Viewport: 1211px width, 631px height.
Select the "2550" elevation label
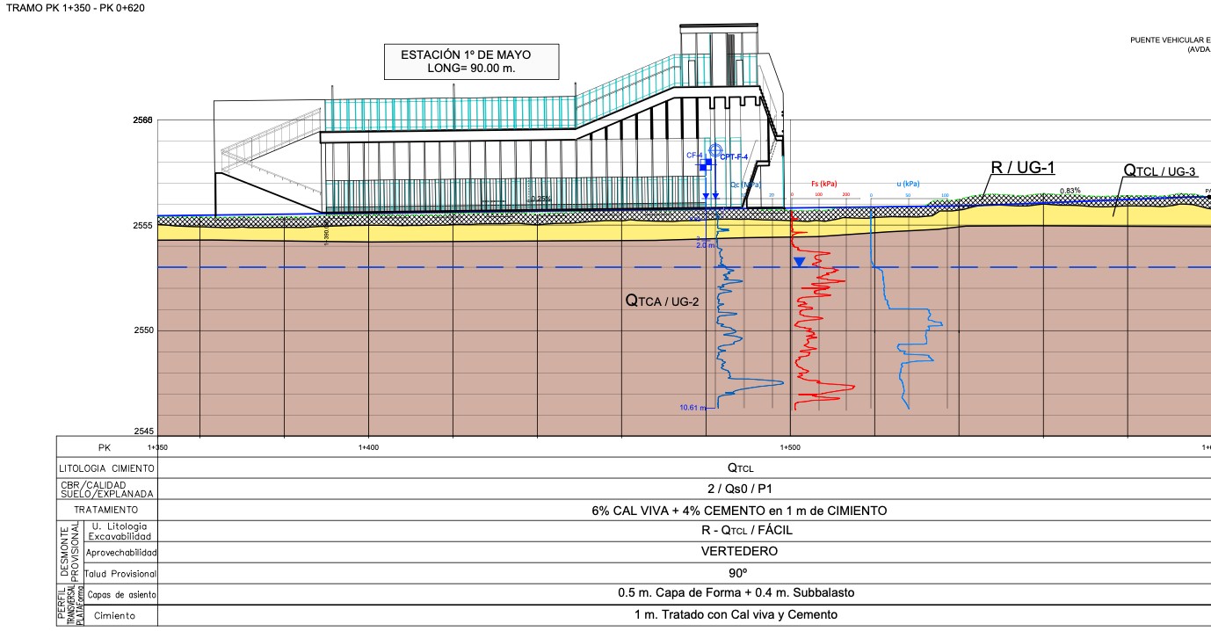coord(143,330)
